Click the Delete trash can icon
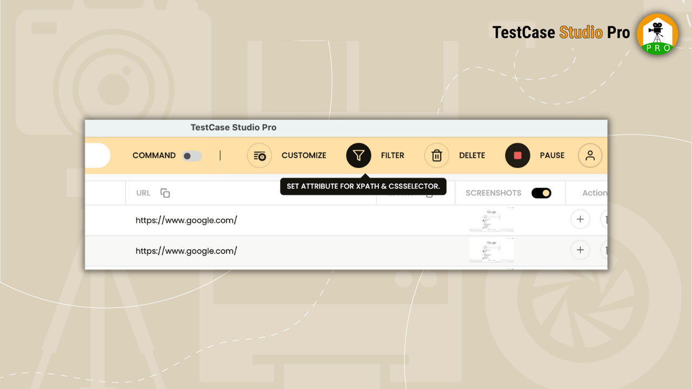This screenshot has height=389, width=692. [x=437, y=156]
